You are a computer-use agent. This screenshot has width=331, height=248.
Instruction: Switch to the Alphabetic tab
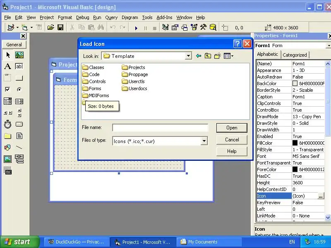pos(267,54)
